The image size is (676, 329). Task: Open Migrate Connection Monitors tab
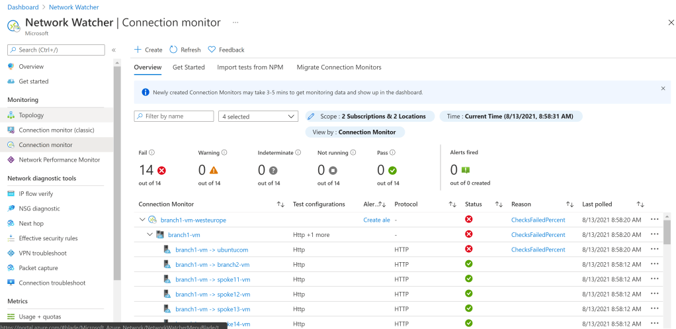point(339,68)
